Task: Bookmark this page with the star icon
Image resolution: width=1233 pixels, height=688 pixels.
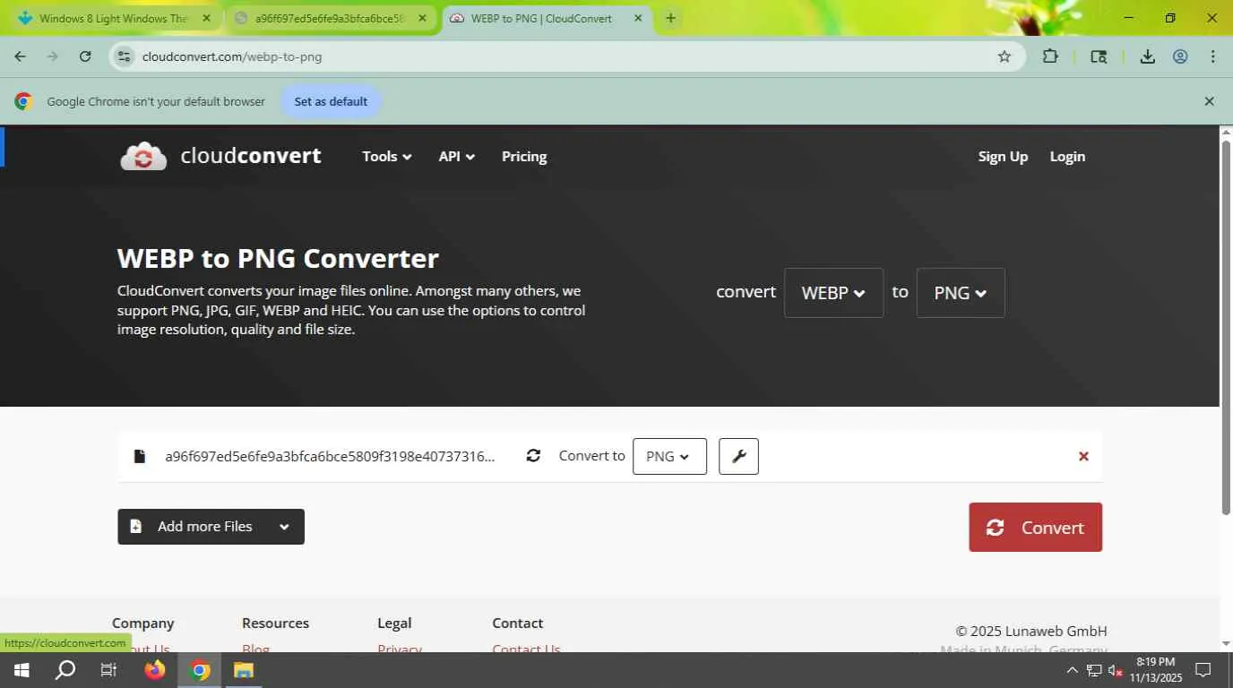Action: (x=1005, y=56)
